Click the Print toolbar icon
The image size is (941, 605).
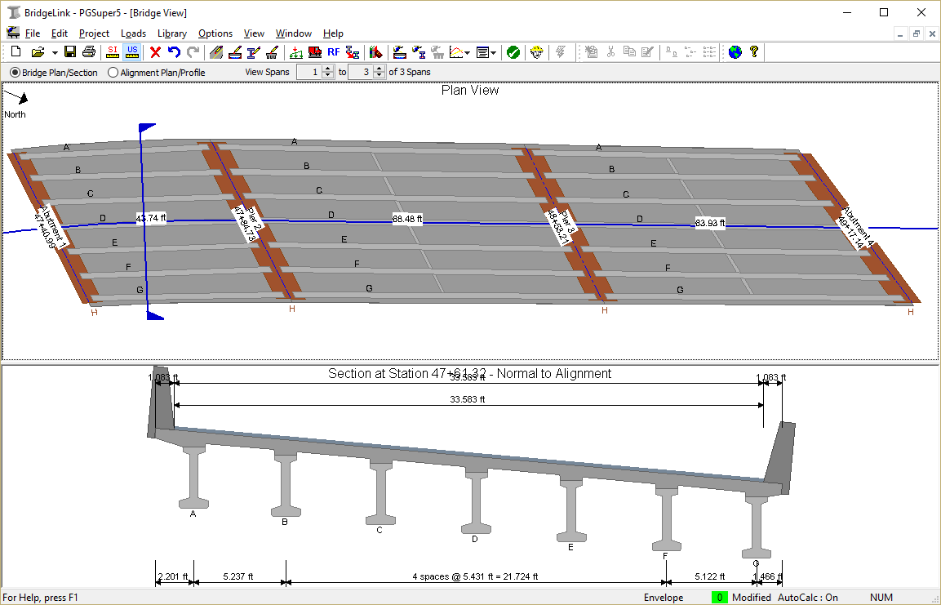(88, 51)
